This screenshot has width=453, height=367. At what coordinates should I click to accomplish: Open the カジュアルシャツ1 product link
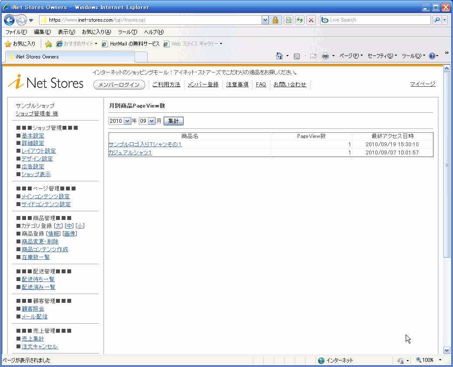click(130, 153)
